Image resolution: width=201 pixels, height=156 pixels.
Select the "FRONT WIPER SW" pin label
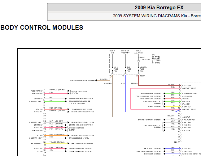pos(190,93)
